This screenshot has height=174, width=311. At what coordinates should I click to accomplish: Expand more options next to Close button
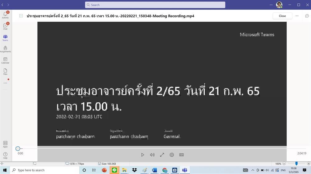coord(297,16)
